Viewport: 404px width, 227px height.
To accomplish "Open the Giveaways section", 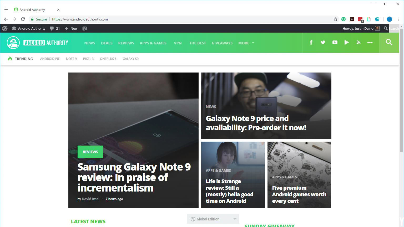I will [222, 43].
